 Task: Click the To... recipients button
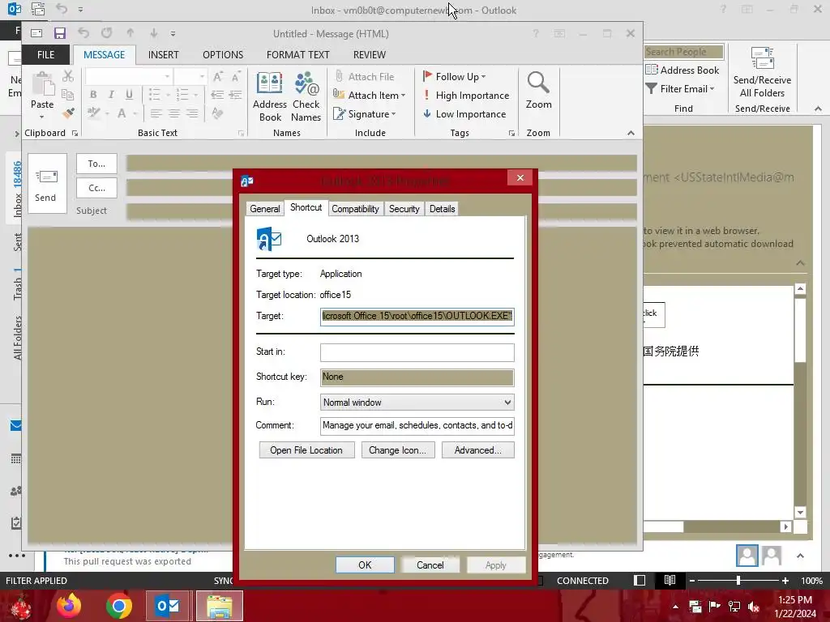coord(96,164)
